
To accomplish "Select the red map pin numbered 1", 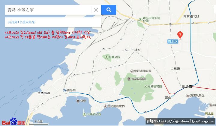I will (x=180, y=35).
